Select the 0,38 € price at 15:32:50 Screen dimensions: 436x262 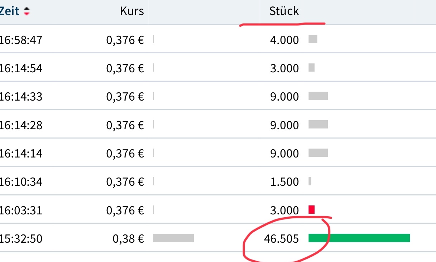[128, 238]
